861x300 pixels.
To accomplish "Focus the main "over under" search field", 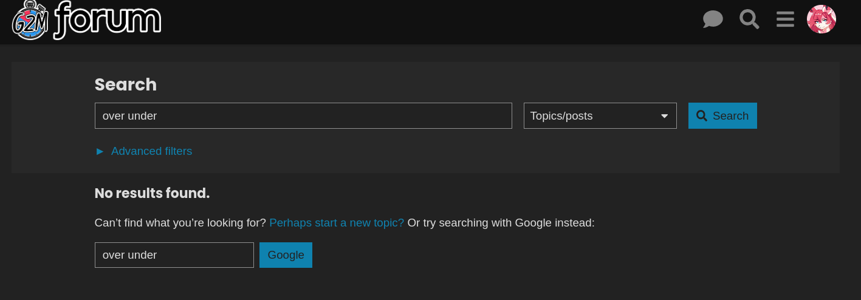I will click(303, 115).
